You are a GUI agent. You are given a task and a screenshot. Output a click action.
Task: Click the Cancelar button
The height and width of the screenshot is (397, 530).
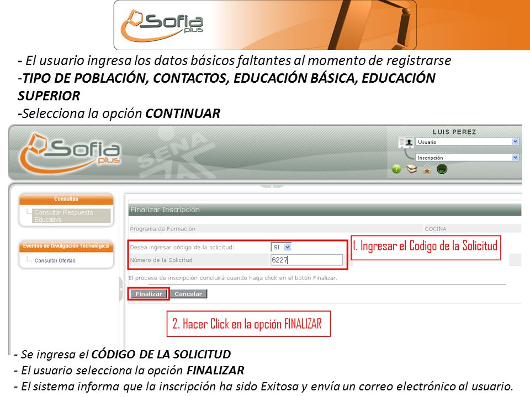click(x=188, y=294)
